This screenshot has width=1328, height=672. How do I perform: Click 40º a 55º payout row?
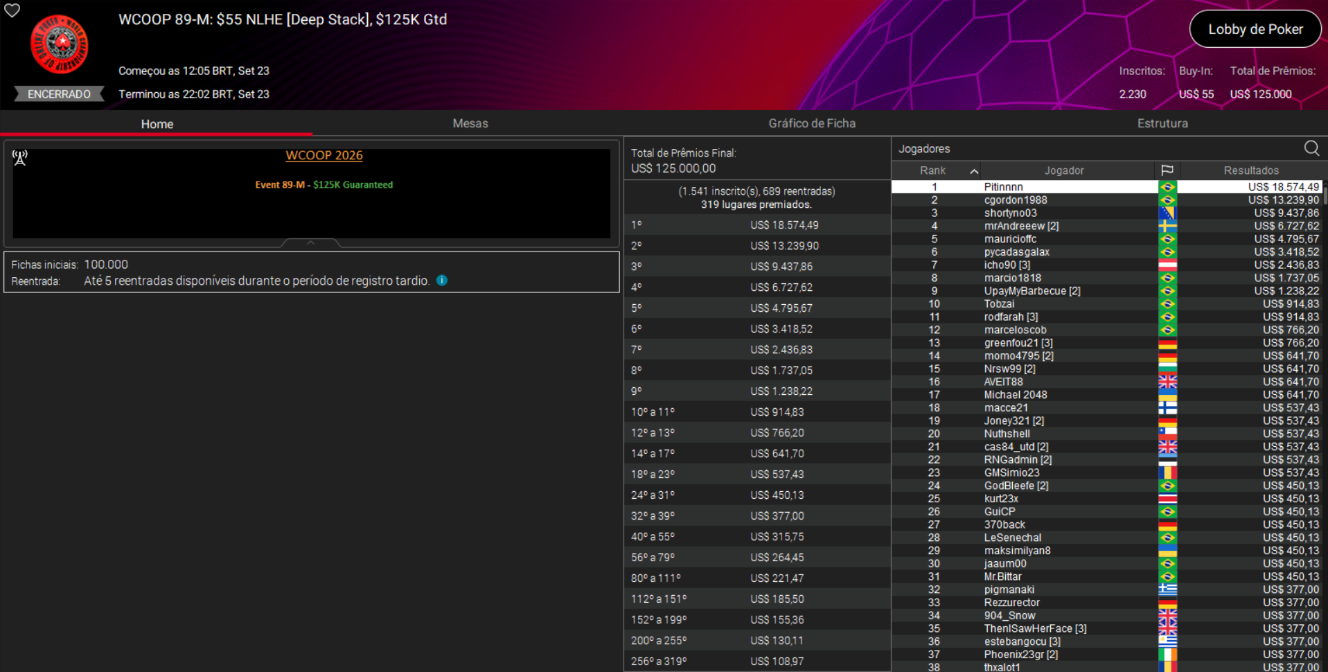757,537
